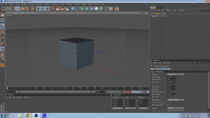
Task: Click the Play Forwards button
Action: coord(115,92)
